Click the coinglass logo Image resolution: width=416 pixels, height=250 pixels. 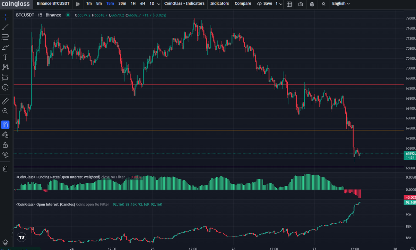17,4
